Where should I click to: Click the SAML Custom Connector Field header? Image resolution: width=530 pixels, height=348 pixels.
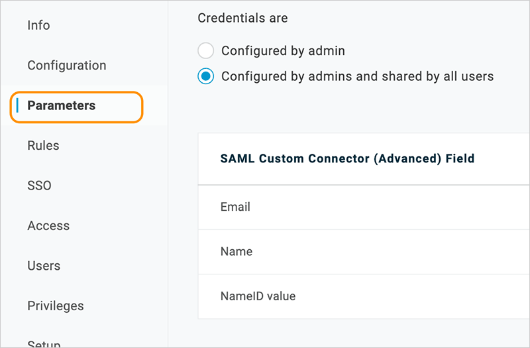347,158
